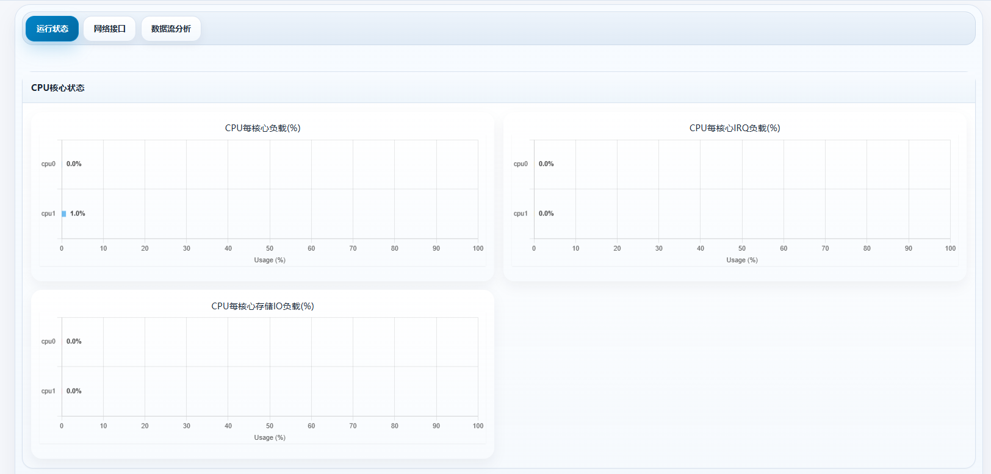Switch to the 运行状态 tab
This screenshot has height=474, width=991.
[x=52, y=29]
